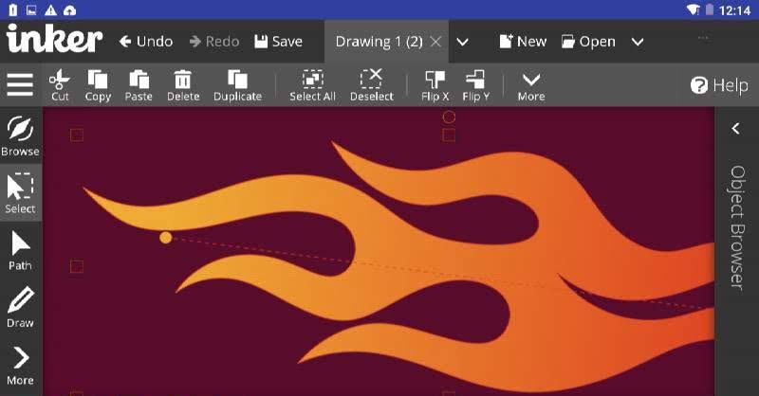Image resolution: width=759 pixels, height=396 pixels.
Task: Flip the selection with Flip X
Action: tap(435, 85)
